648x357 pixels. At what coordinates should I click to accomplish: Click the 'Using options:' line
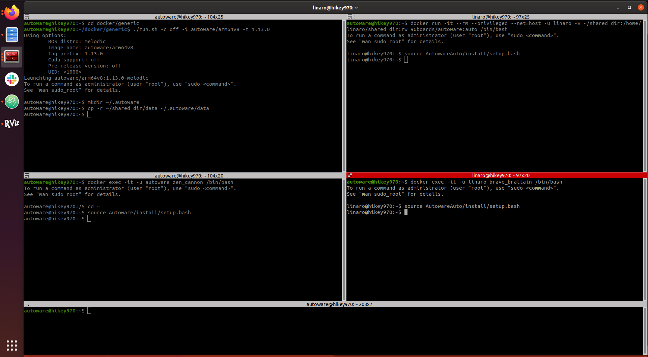[45, 35]
